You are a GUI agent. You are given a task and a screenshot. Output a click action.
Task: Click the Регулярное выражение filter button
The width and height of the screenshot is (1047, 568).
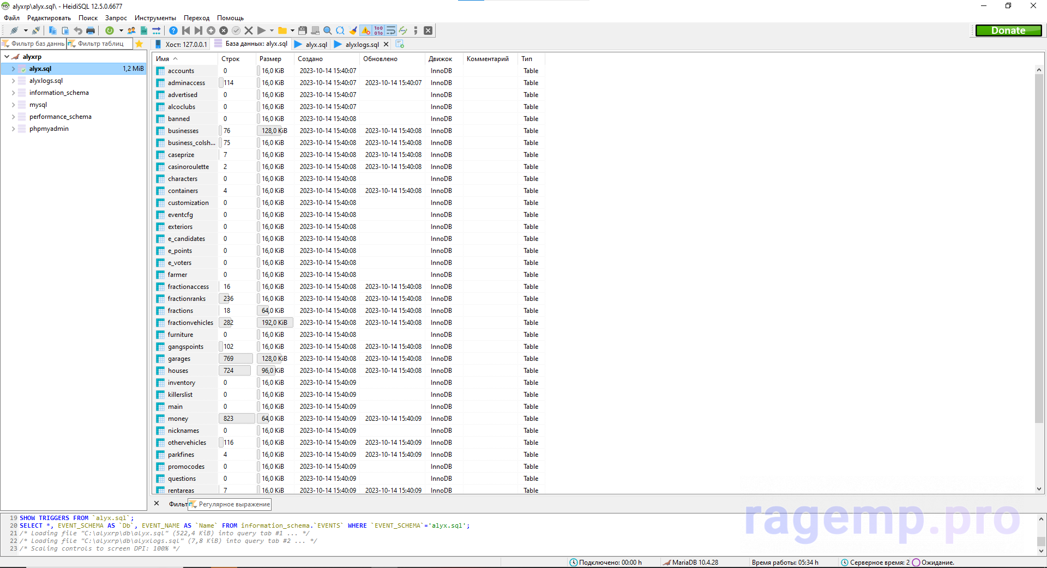point(230,504)
